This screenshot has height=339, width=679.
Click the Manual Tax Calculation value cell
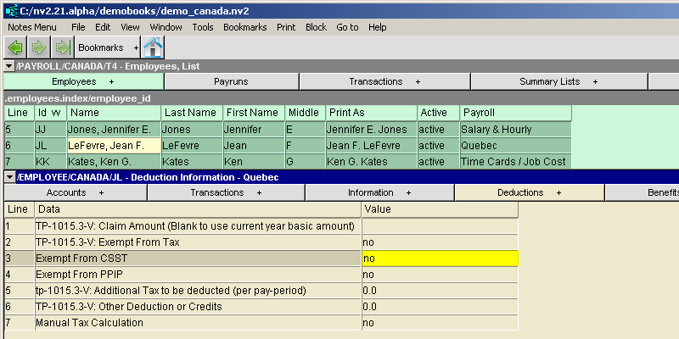tap(439, 323)
